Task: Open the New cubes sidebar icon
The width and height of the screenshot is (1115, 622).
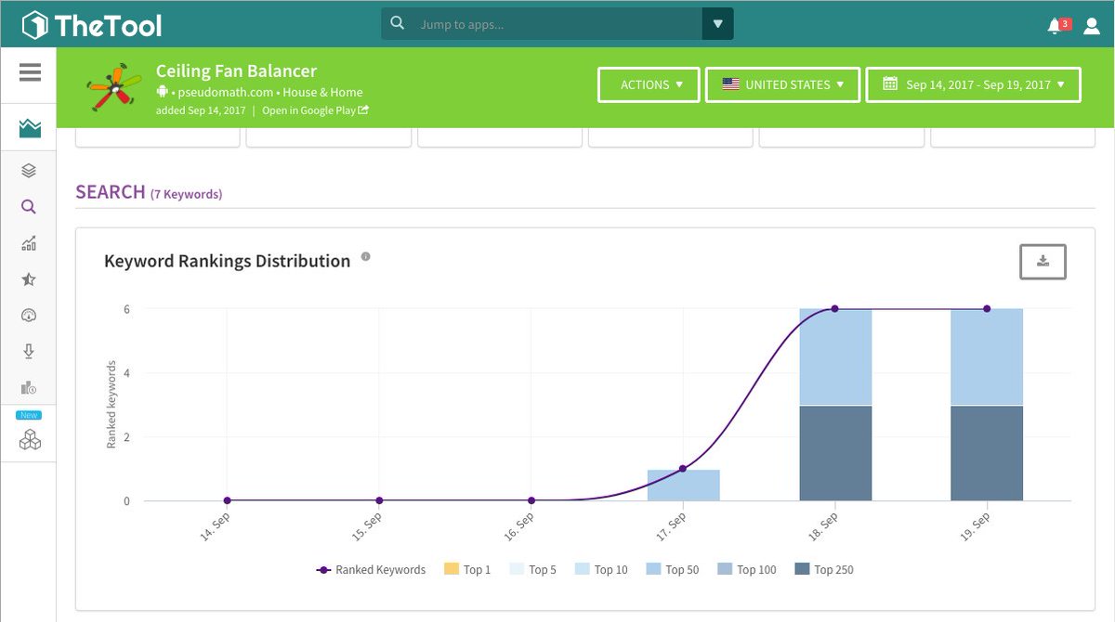Action: click(30, 440)
